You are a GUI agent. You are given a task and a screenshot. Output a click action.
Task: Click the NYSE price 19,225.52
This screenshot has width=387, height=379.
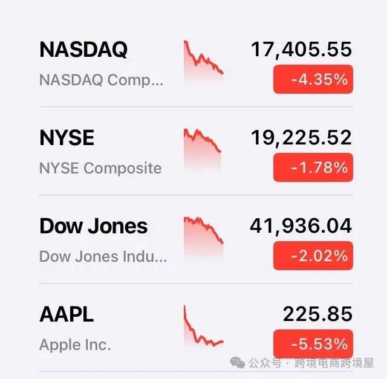tap(301, 138)
